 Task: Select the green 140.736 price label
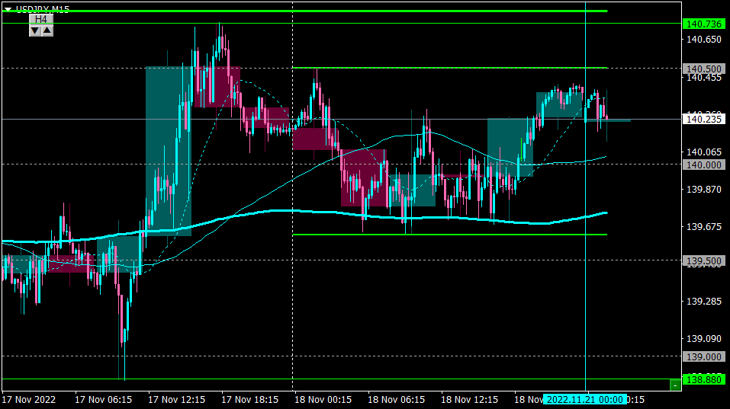[704, 24]
